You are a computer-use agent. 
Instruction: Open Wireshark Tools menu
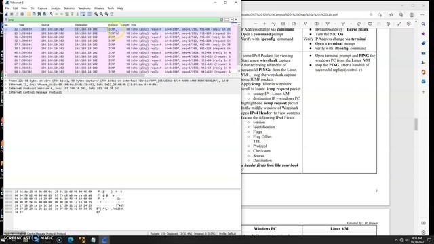[x=111, y=9]
